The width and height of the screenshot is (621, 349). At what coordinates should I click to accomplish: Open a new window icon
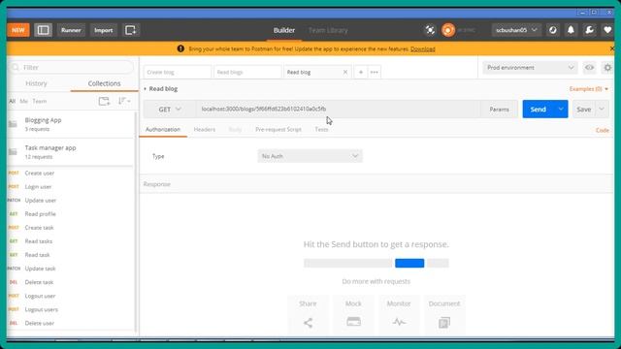pyautogui.click(x=131, y=30)
